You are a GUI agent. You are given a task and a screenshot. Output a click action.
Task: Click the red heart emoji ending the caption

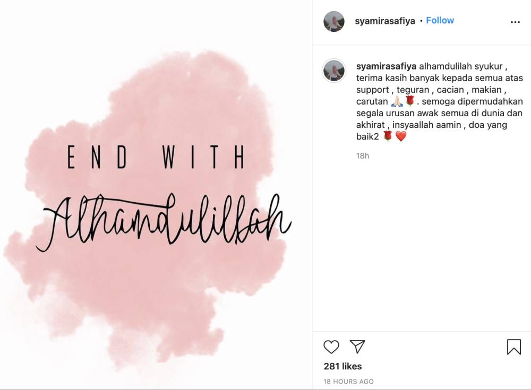pyautogui.click(x=401, y=136)
